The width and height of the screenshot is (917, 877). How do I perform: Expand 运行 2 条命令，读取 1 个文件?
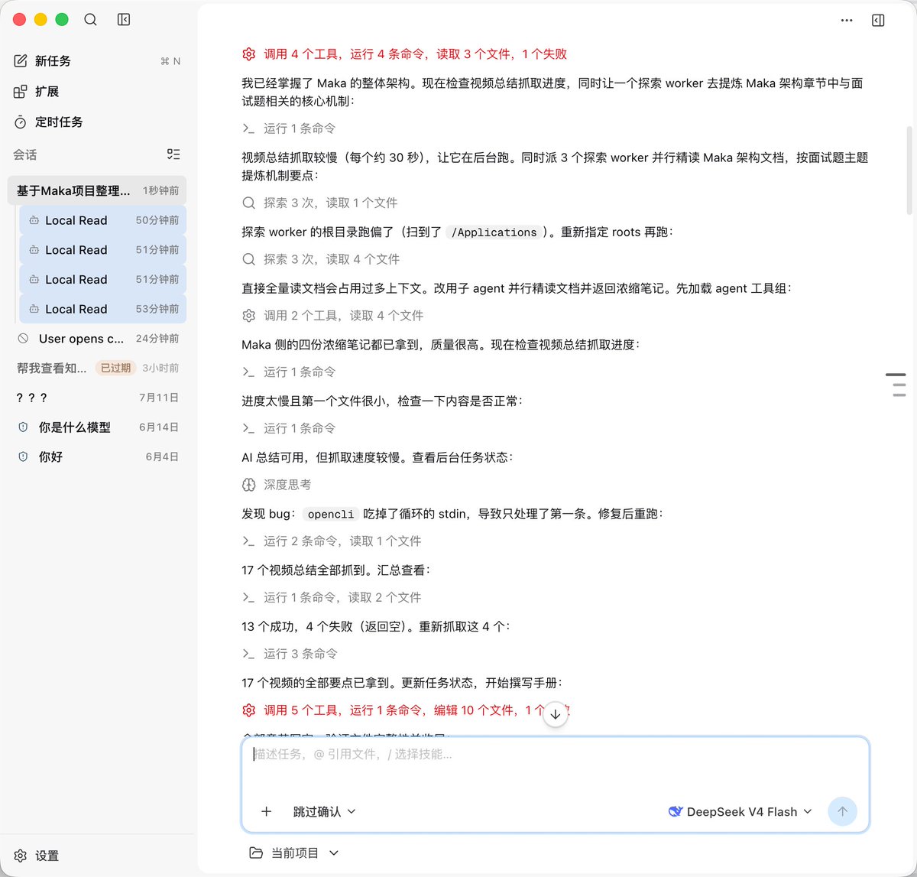(x=332, y=541)
